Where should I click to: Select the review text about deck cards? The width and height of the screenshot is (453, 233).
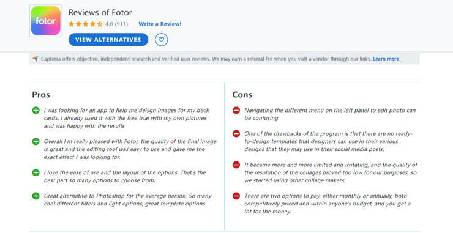(x=127, y=118)
